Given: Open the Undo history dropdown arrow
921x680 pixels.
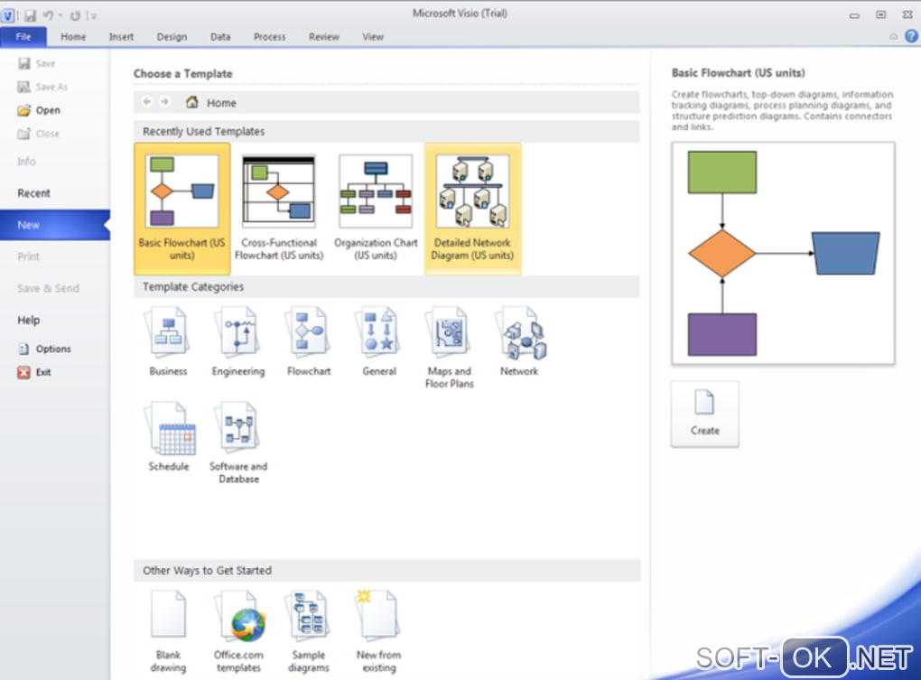Looking at the screenshot, I should click(x=60, y=16).
